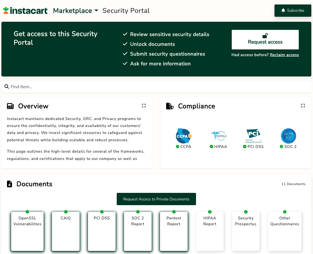
Task: Open the Pentest Report document card
Action: coord(174,231)
